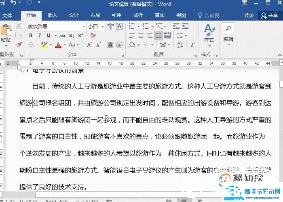Switch to the Review tab
The image size is (283, 202).
pyautogui.click(x=160, y=15)
